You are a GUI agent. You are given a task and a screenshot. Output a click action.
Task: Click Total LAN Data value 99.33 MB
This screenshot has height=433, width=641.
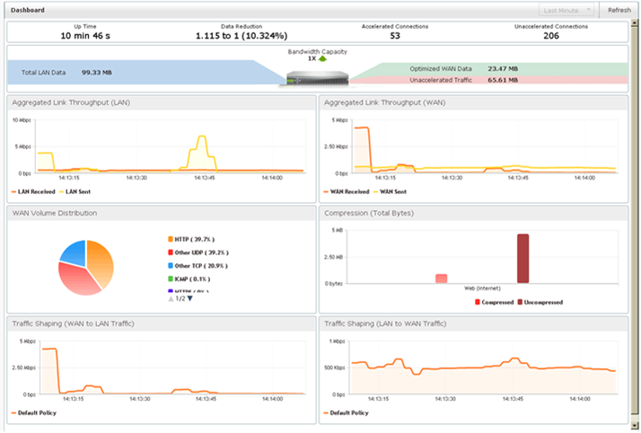coord(96,73)
